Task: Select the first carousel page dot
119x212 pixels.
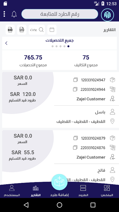Action: (52, 46)
